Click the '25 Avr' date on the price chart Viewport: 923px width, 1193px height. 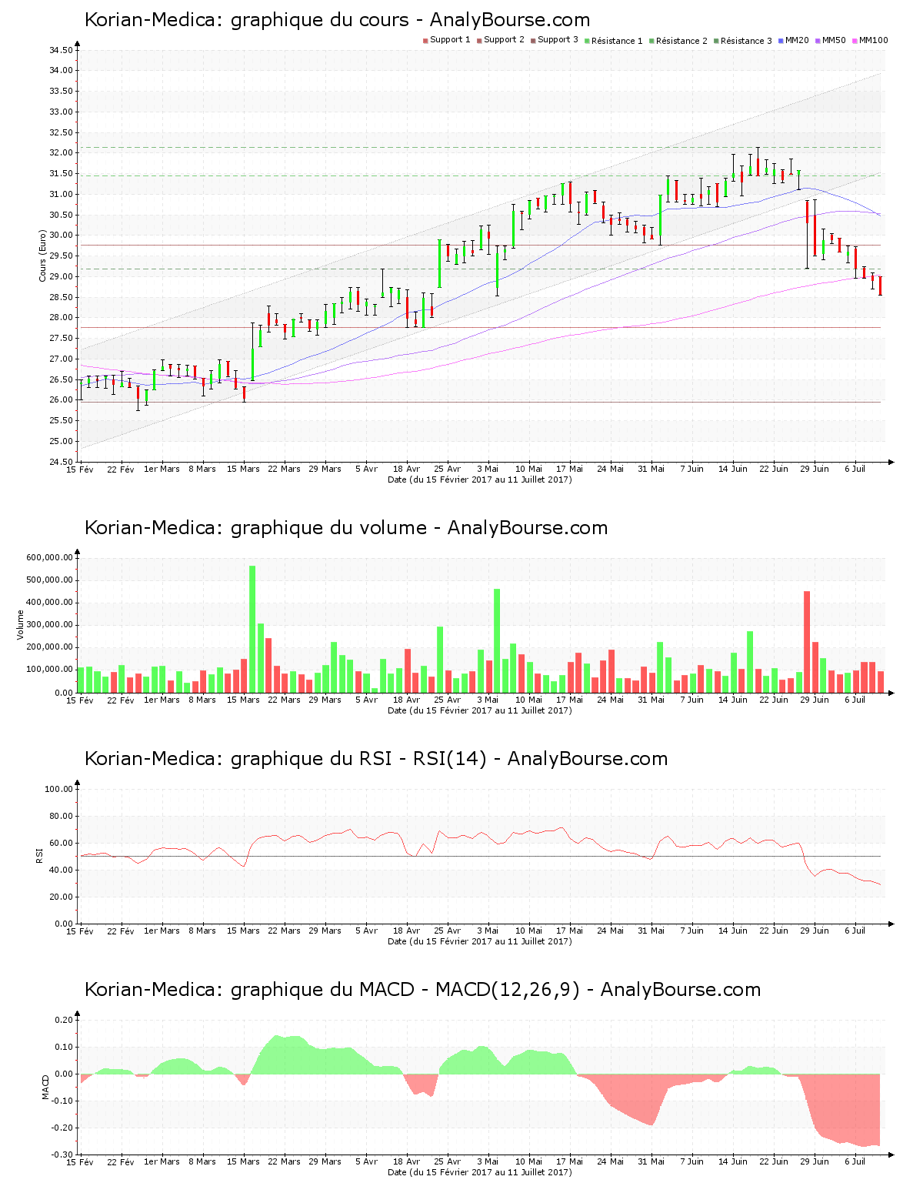point(448,469)
